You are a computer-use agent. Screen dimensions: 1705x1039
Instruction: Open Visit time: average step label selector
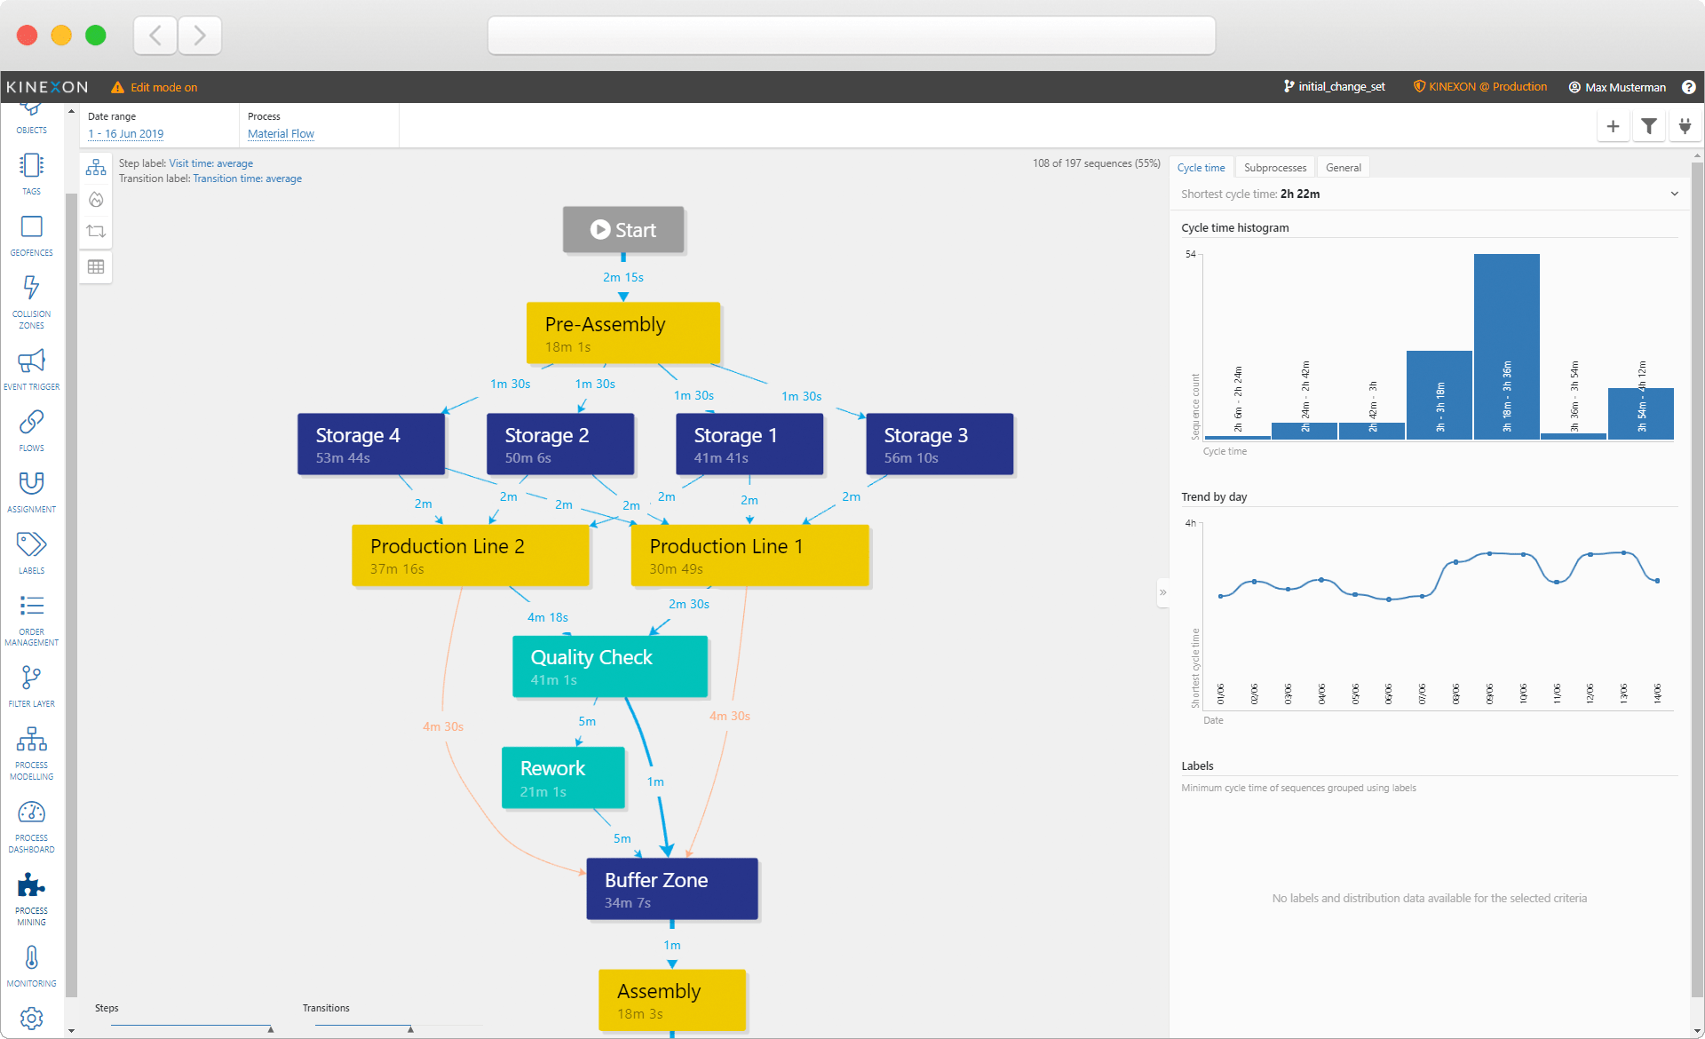[x=210, y=163]
